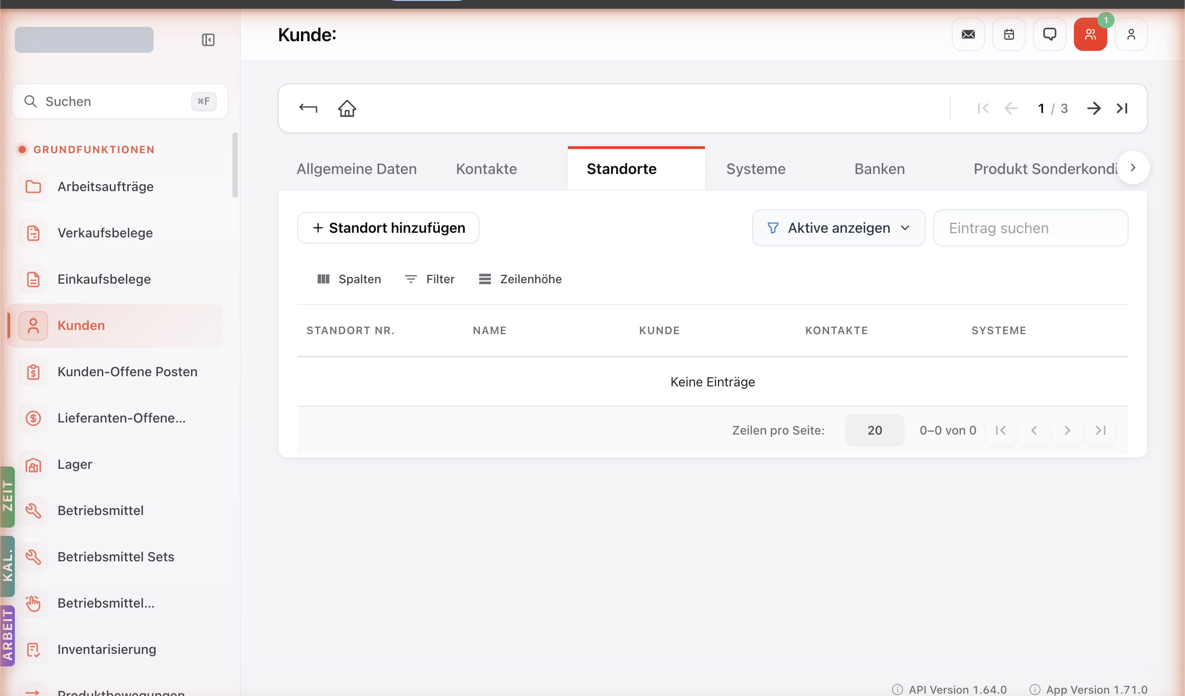Screen dimensions: 1185x696
Task: Switch to the Kontakte tab
Action: pos(486,169)
